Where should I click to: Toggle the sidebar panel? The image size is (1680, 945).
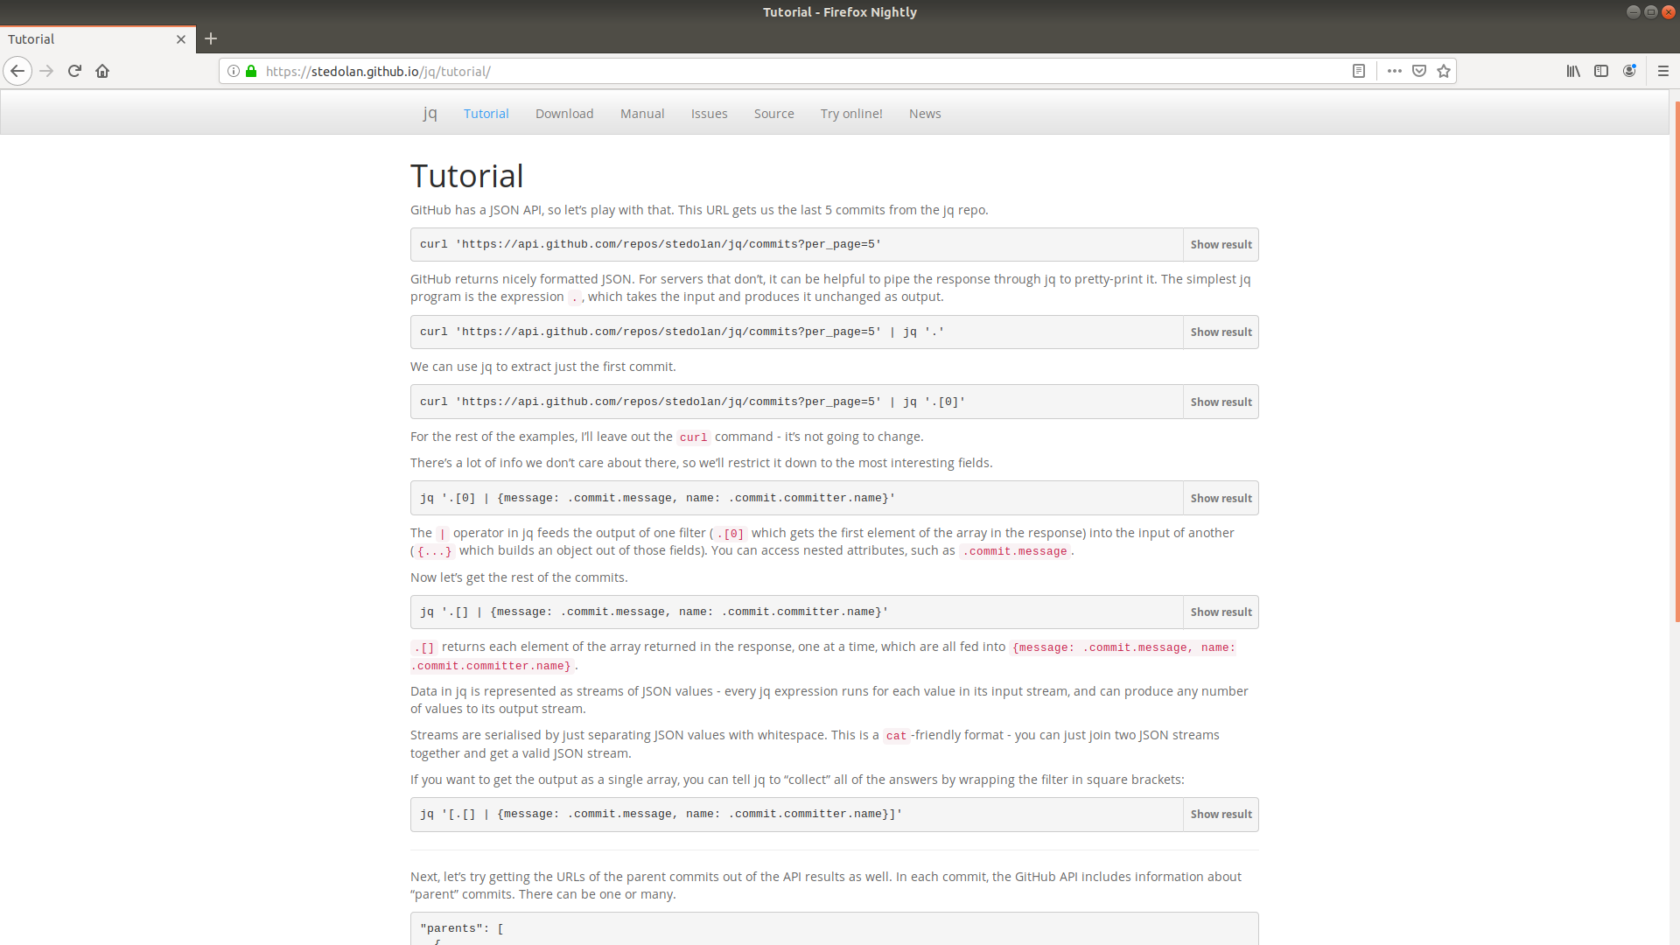click(x=1601, y=71)
